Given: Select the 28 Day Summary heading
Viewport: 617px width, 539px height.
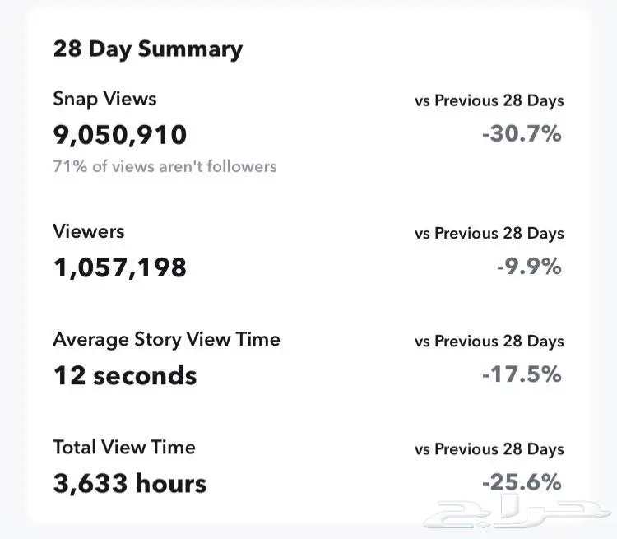Looking at the screenshot, I should click(x=148, y=49).
